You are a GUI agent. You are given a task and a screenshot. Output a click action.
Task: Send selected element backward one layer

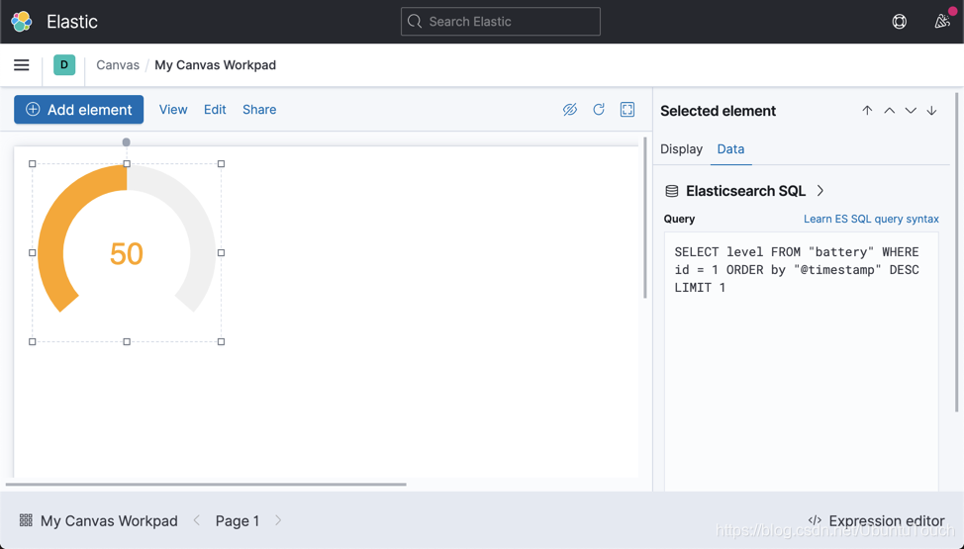[x=911, y=111]
